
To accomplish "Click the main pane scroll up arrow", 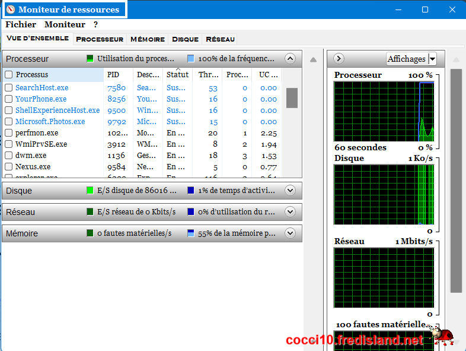I will 313,60.
